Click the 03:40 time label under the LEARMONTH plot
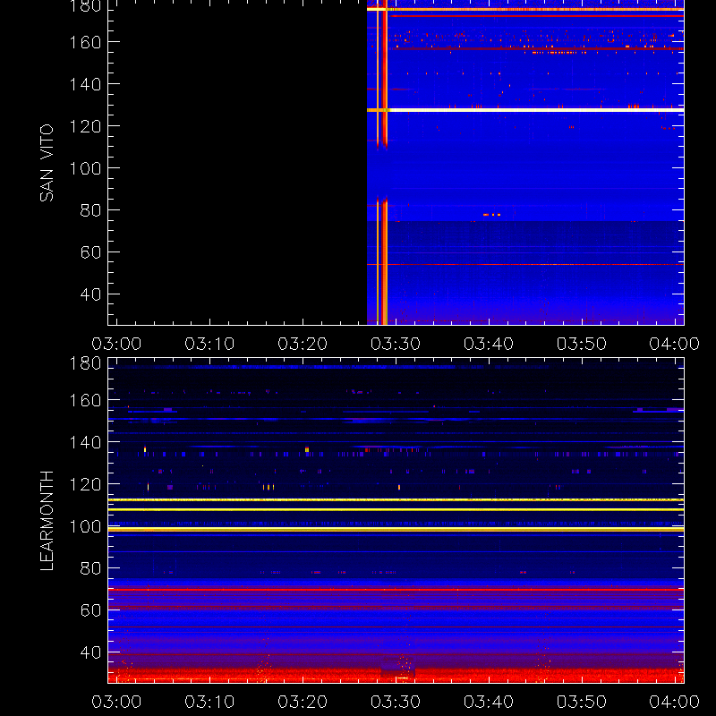The image size is (716, 716). coord(489,702)
